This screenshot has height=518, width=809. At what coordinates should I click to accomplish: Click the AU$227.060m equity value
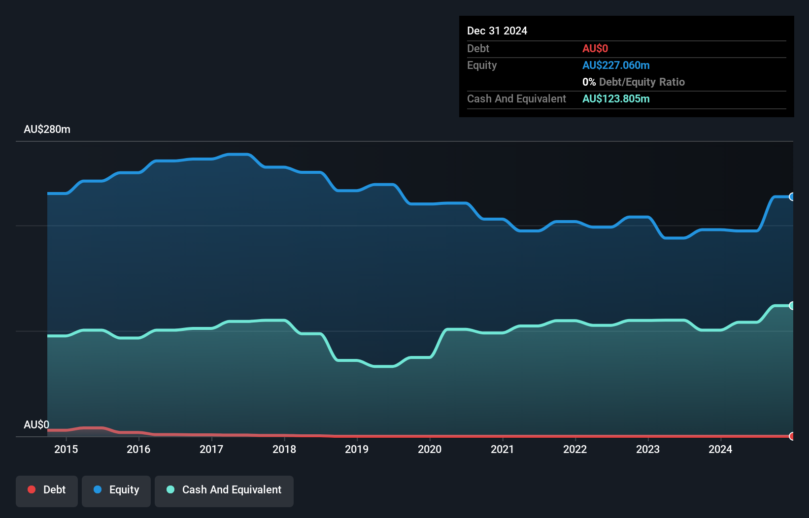616,65
